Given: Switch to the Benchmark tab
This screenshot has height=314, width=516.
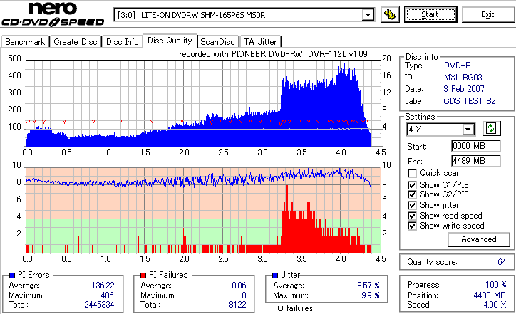Looking at the screenshot, I should pos(25,42).
